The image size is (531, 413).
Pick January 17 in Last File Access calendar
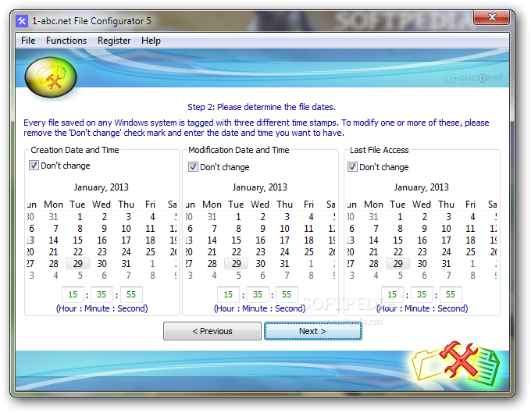[x=446, y=240]
